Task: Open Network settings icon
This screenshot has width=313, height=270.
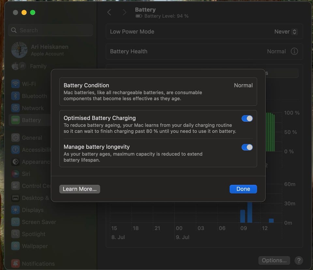Action: (15, 108)
